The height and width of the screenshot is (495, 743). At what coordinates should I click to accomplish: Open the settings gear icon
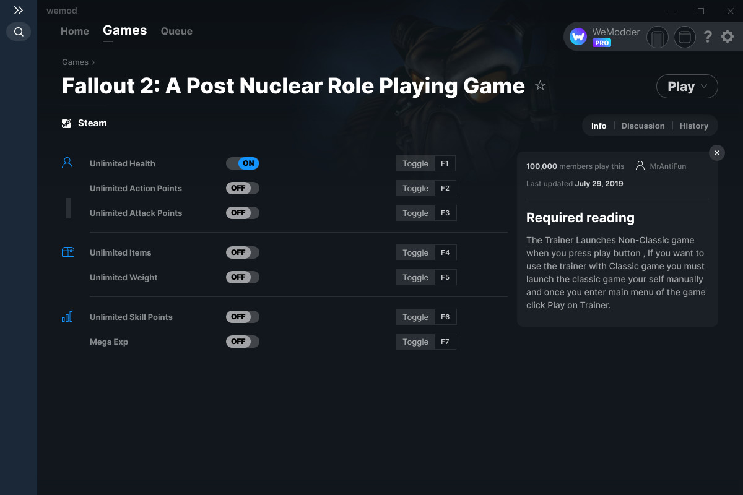tap(727, 37)
